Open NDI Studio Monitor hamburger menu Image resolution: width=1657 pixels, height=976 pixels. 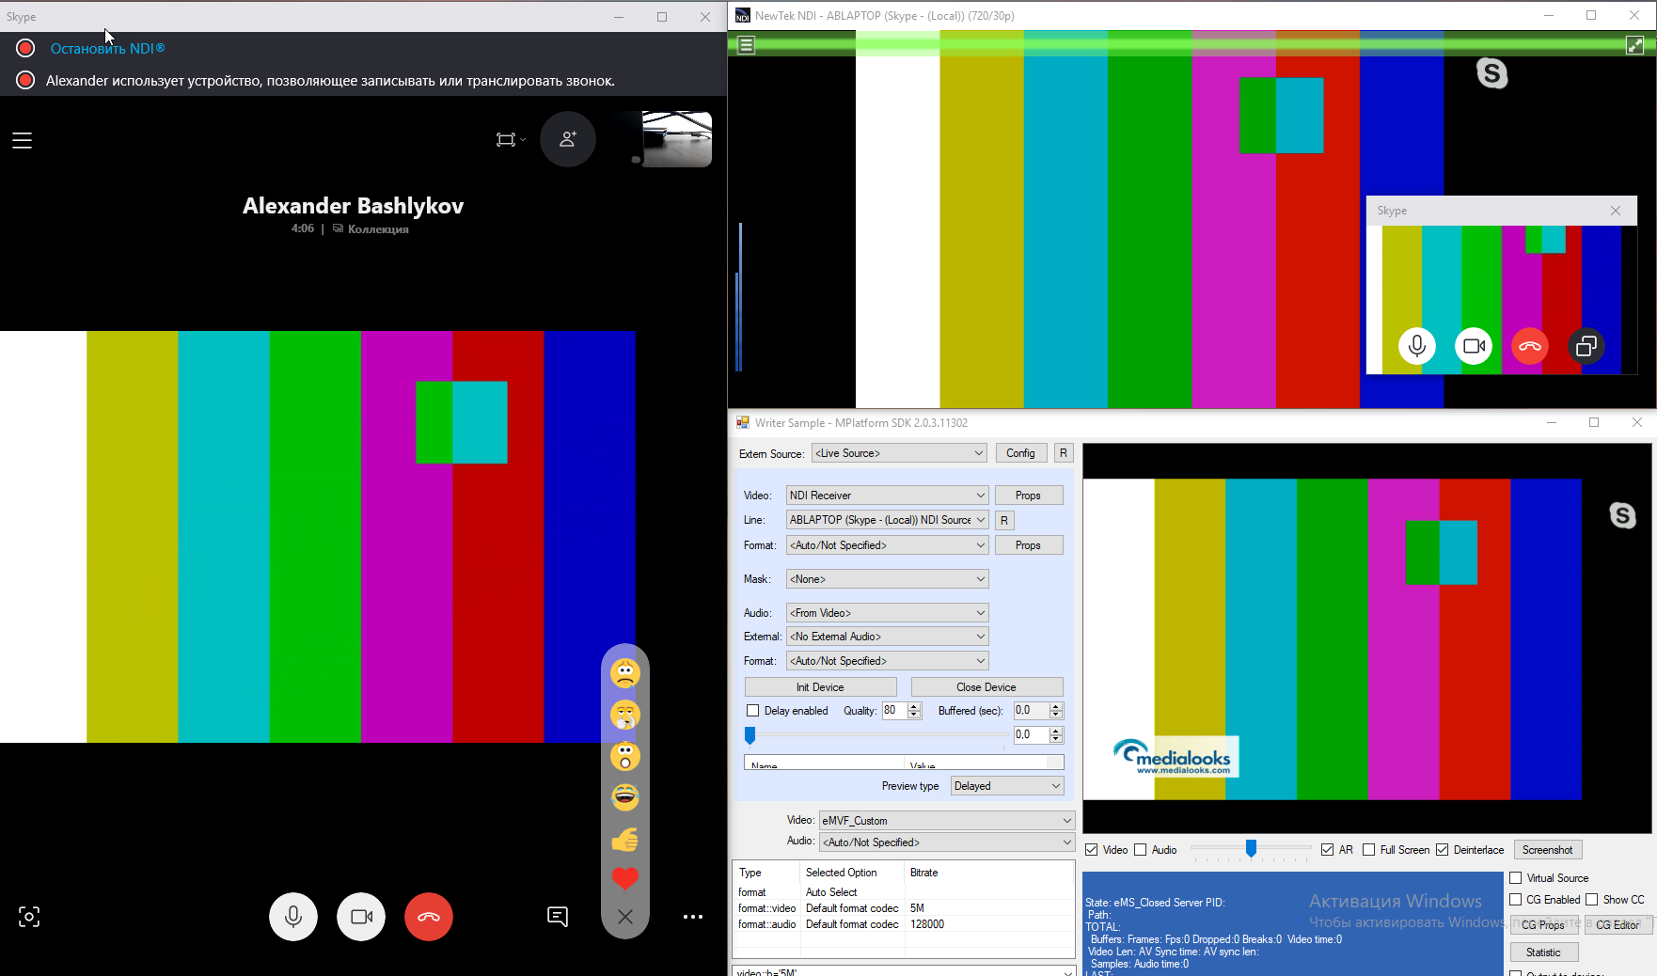click(x=747, y=44)
